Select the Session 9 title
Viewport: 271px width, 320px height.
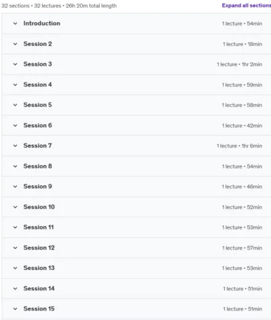38,187
